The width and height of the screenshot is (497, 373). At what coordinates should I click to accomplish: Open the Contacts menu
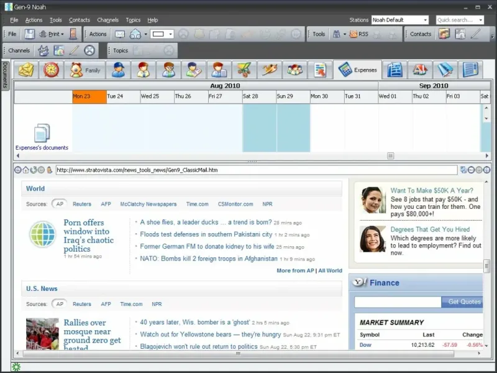click(80, 20)
